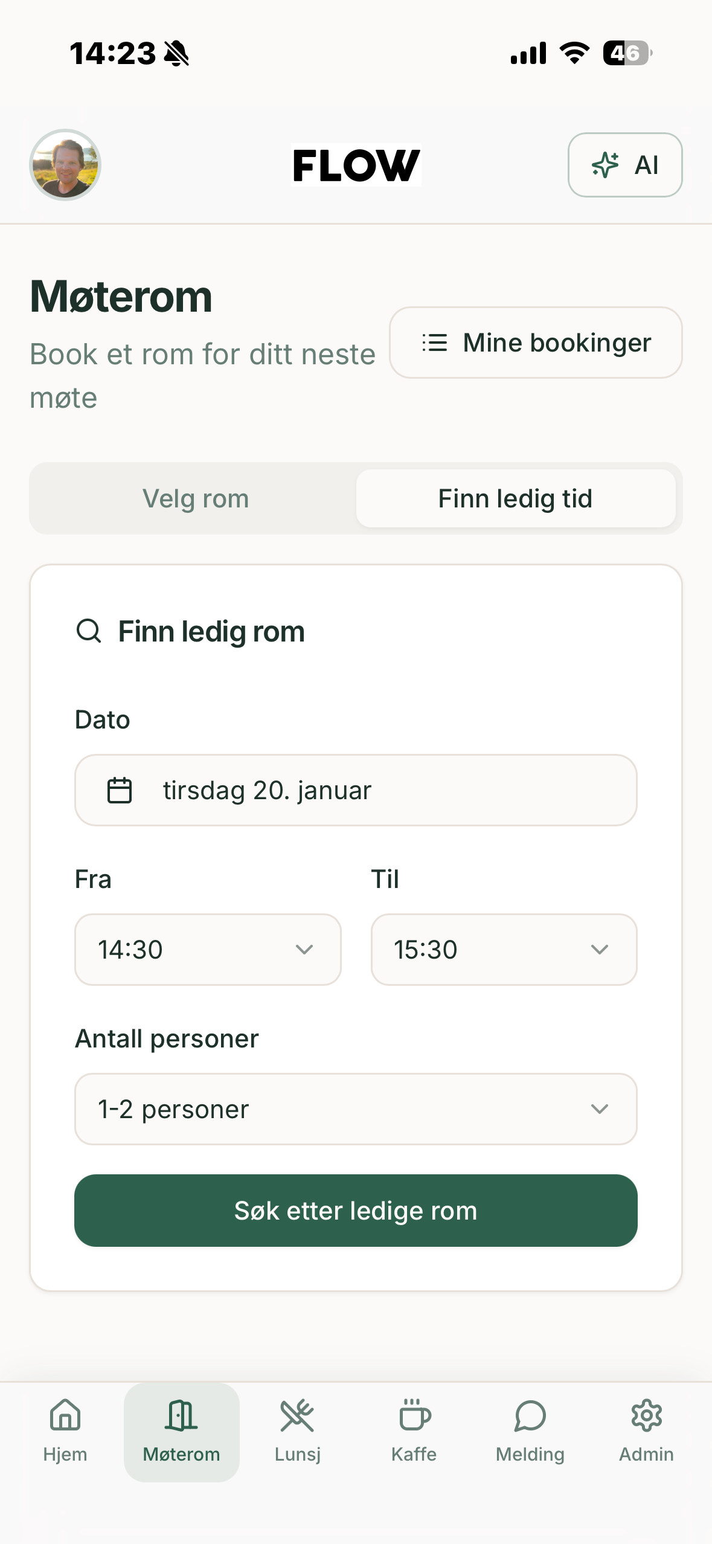Open Mine bookinger list
Viewport: 712px width, 1544px height.
click(536, 343)
